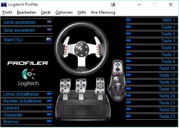
Task: Open the Hilfe menu
Action: tap(82, 12)
